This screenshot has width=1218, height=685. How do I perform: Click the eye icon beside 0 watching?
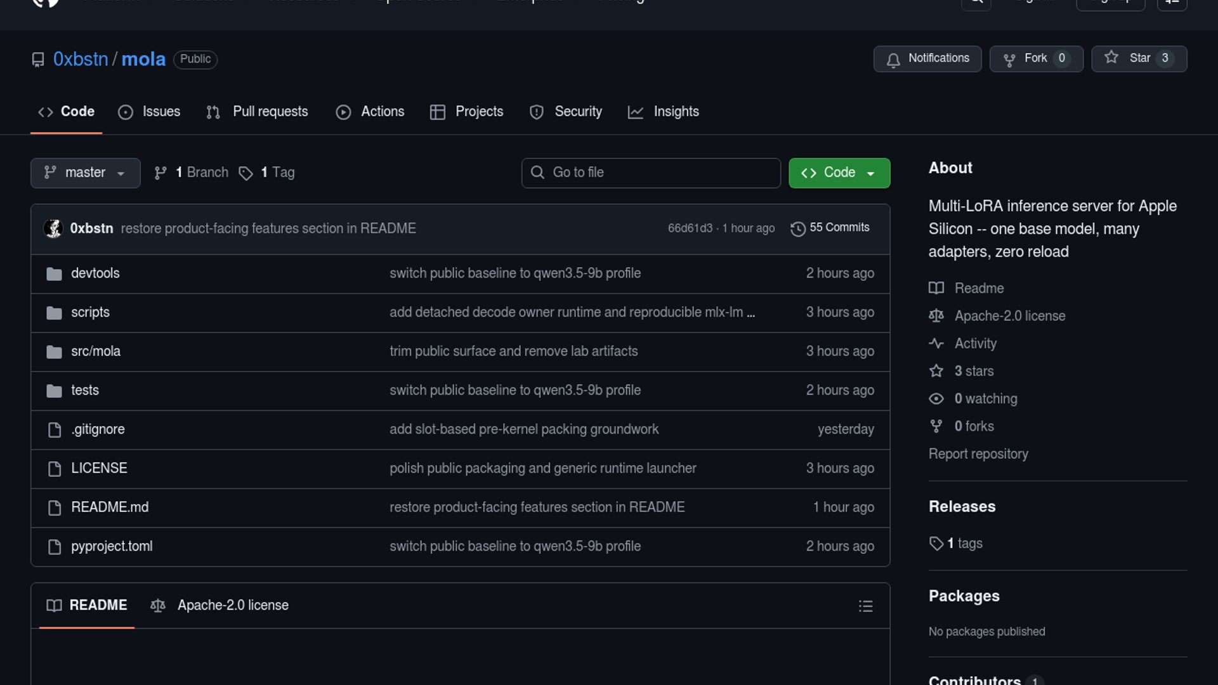(x=936, y=399)
